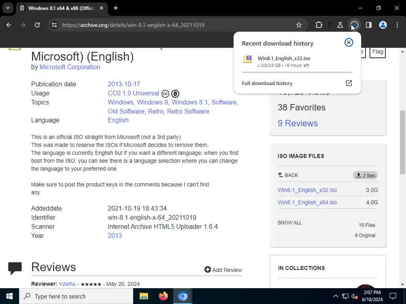Close the Windows 8.1 x64 & x86 tab
Screen dimensions: 406x304
(x=101, y=8)
